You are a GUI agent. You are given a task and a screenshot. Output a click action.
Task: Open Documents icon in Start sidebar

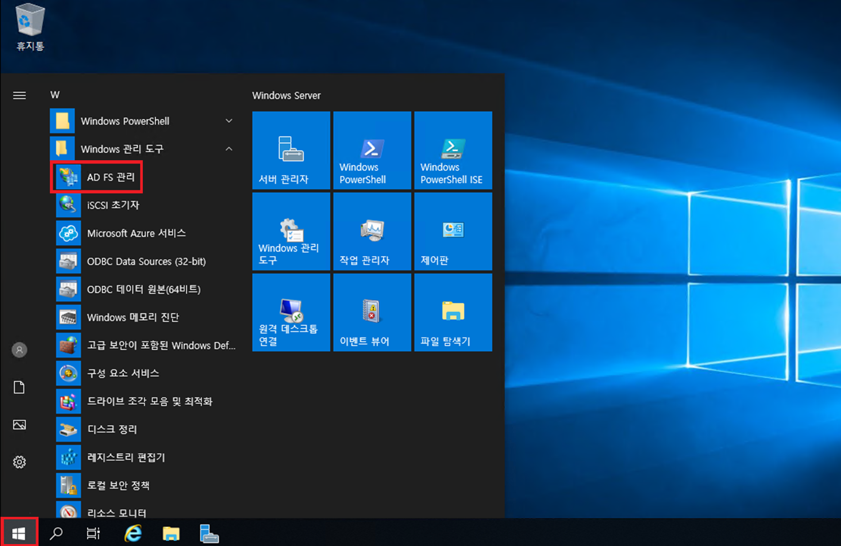(19, 387)
